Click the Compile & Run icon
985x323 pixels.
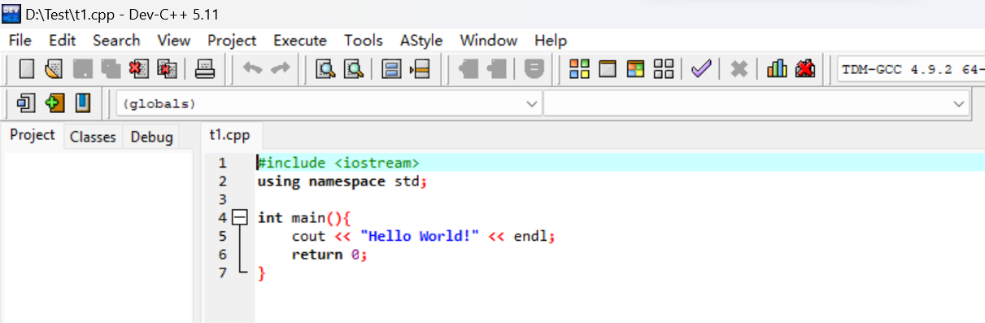635,69
